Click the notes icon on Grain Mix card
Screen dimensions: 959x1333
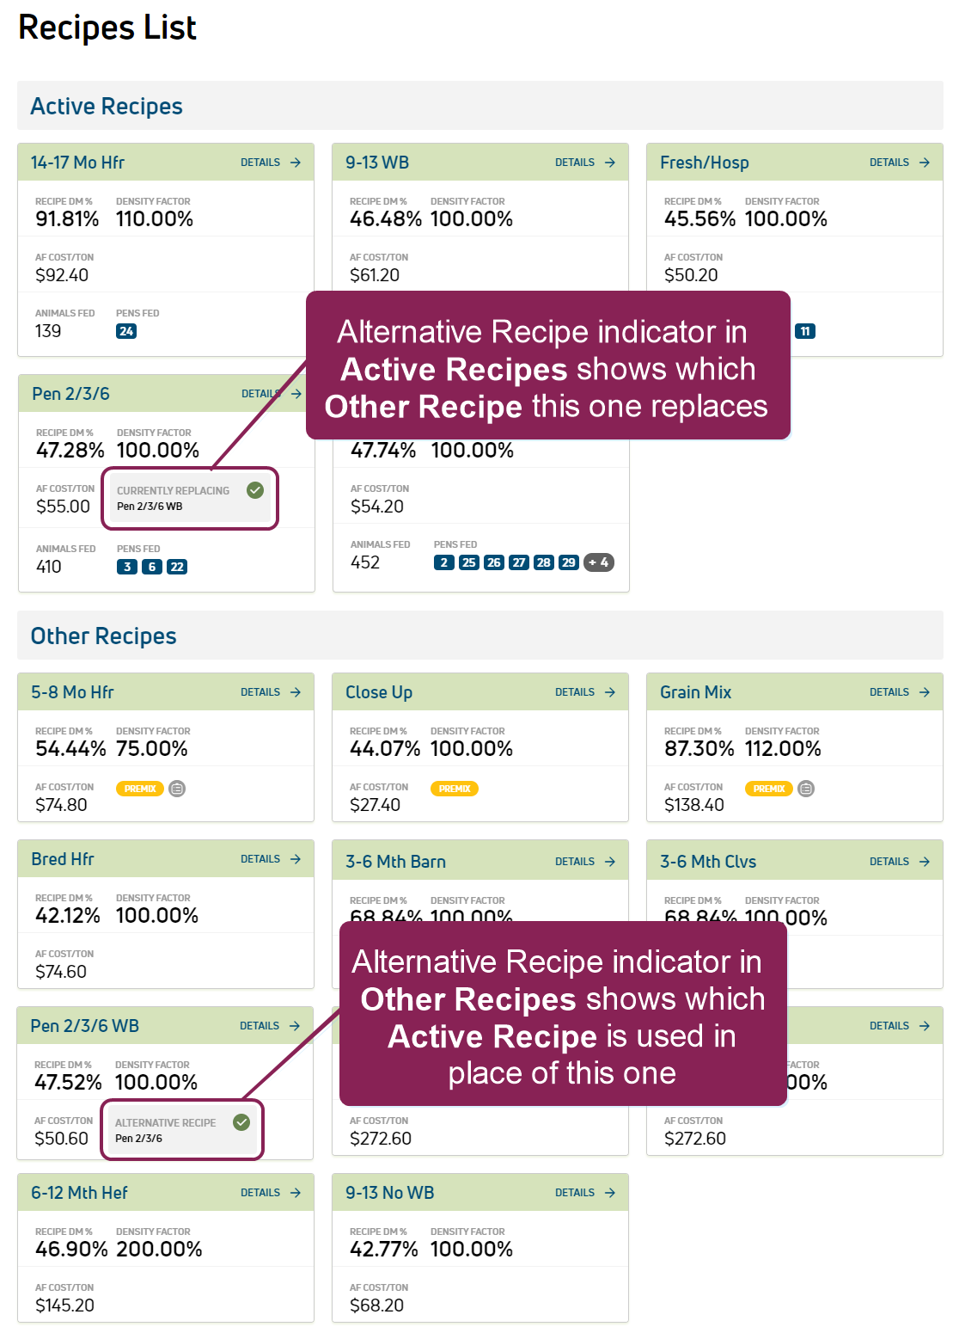[x=806, y=789]
